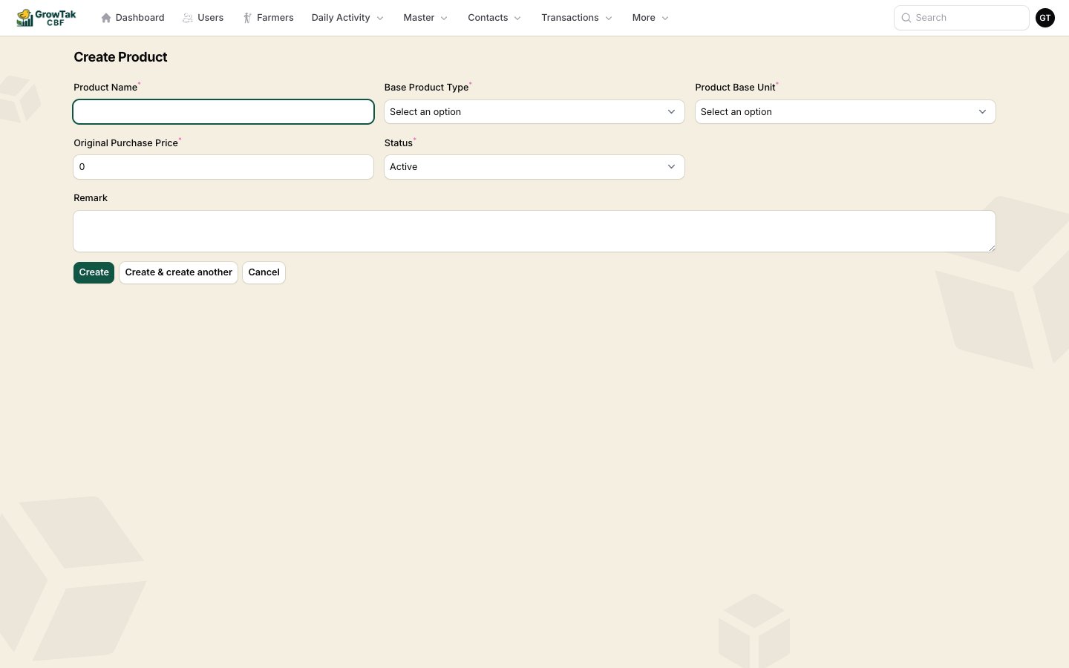Viewport: 1069px width, 668px height.
Task: Click the Status label
Action: [x=399, y=143]
